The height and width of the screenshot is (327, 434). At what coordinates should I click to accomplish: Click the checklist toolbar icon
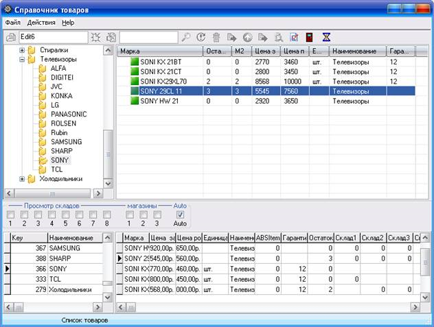point(294,37)
